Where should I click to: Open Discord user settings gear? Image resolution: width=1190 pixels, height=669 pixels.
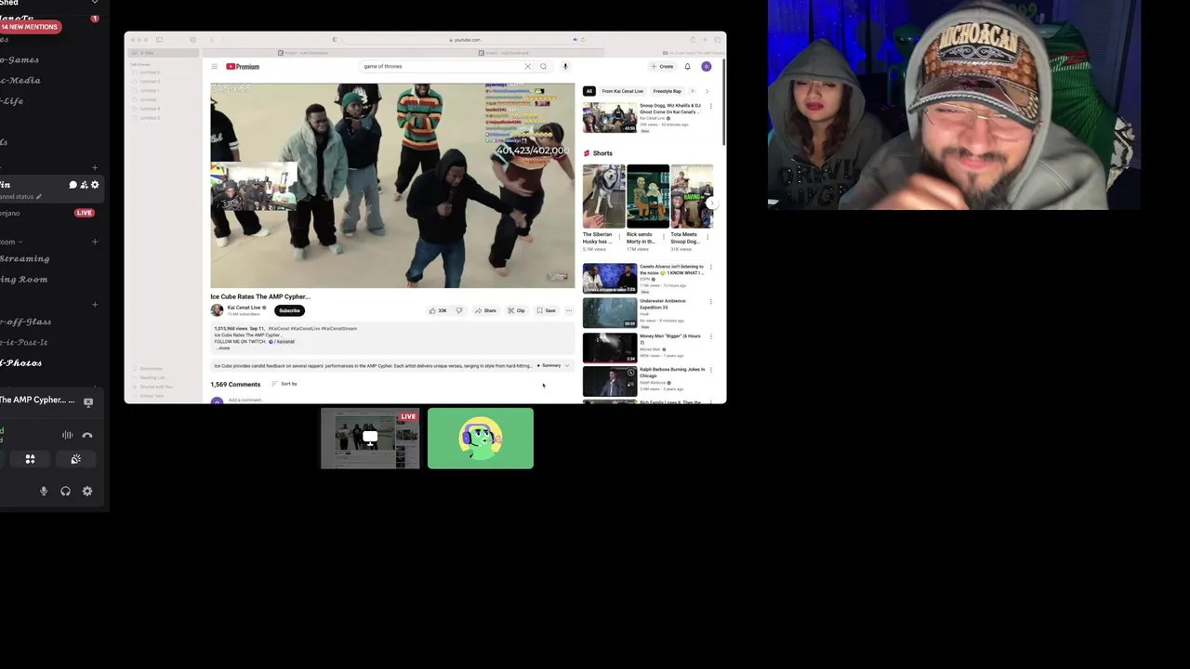[x=87, y=492]
